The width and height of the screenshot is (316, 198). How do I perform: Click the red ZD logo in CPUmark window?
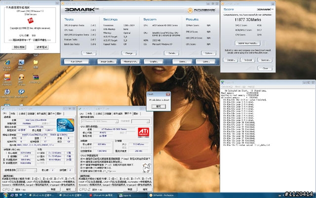31,20
